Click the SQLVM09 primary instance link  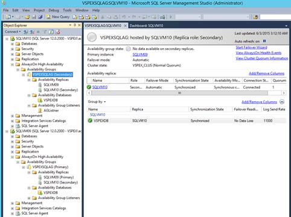click(140, 54)
